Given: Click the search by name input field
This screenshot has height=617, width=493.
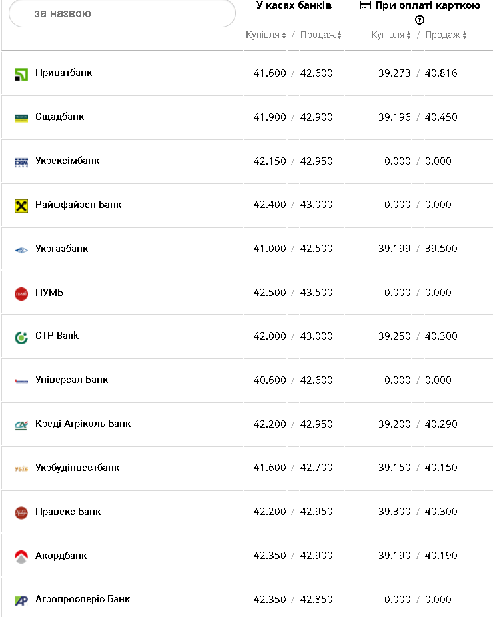Looking at the screenshot, I should (x=123, y=13).
